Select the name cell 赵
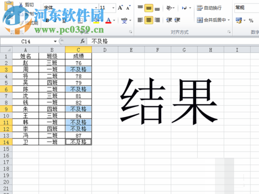The width and height of the screenshot is (259, 194). point(25,63)
